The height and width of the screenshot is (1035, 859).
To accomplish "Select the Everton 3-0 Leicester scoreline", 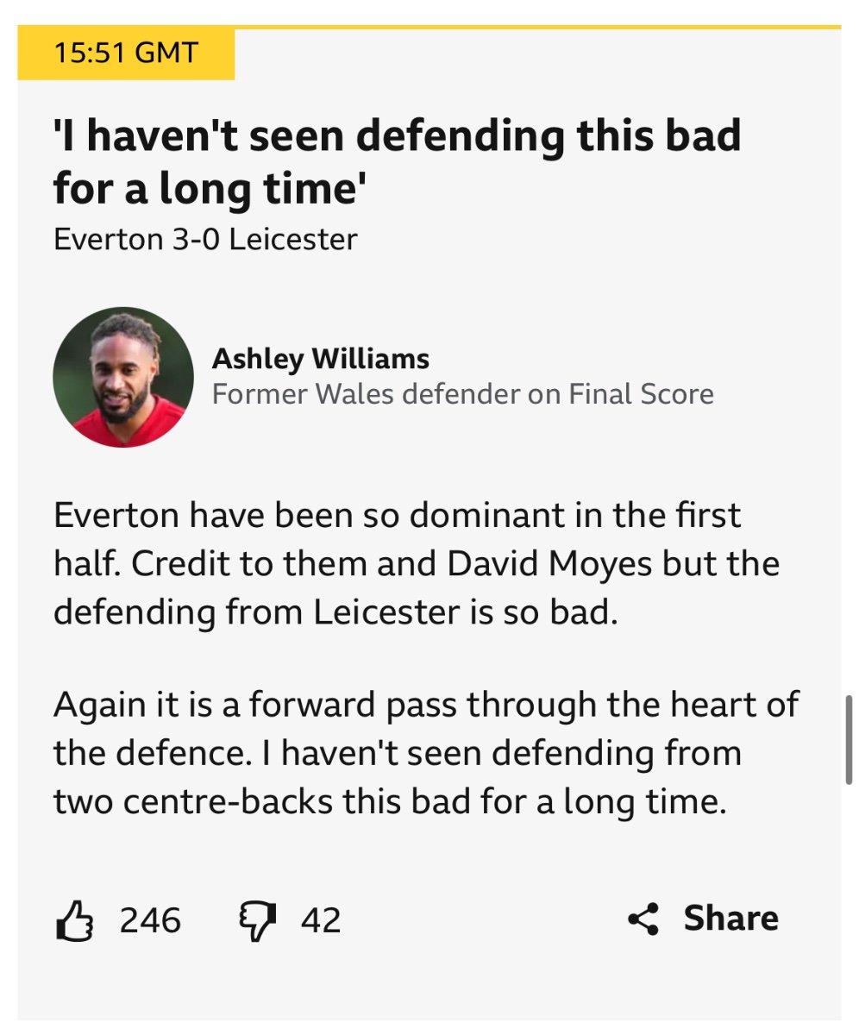I will click(x=205, y=239).
